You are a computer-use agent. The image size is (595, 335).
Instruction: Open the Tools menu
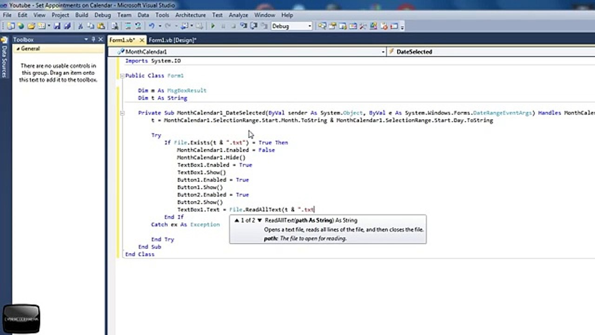162,15
